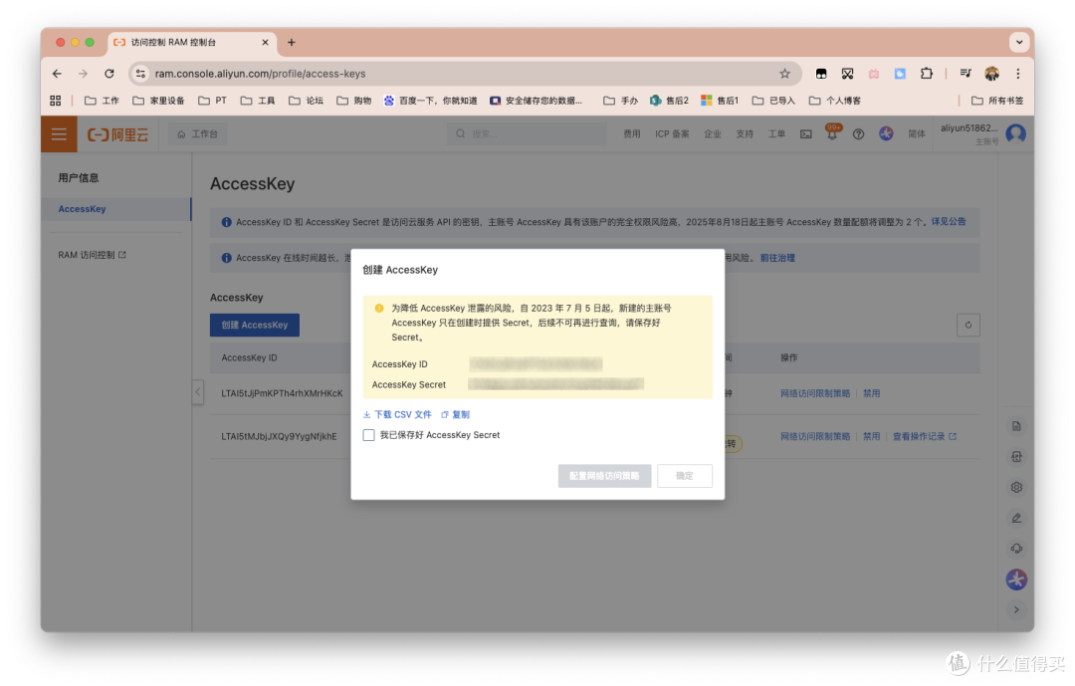Click the 确定 confirm button

[684, 475]
